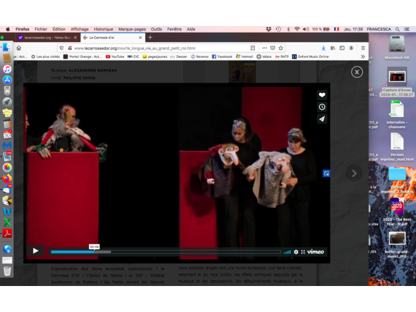Save page to Pocket
This screenshot has width=416, height=312.
point(272,48)
